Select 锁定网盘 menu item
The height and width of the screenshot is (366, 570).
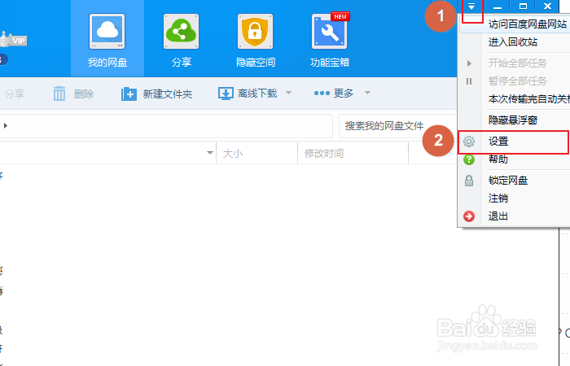[x=508, y=180]
